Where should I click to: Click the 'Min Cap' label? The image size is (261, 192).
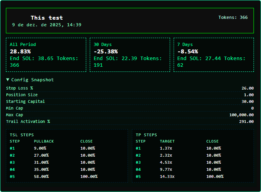[x=15, y=108]
